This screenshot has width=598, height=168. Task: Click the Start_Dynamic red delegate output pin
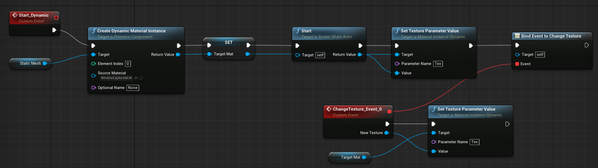(x=56, y=18)
